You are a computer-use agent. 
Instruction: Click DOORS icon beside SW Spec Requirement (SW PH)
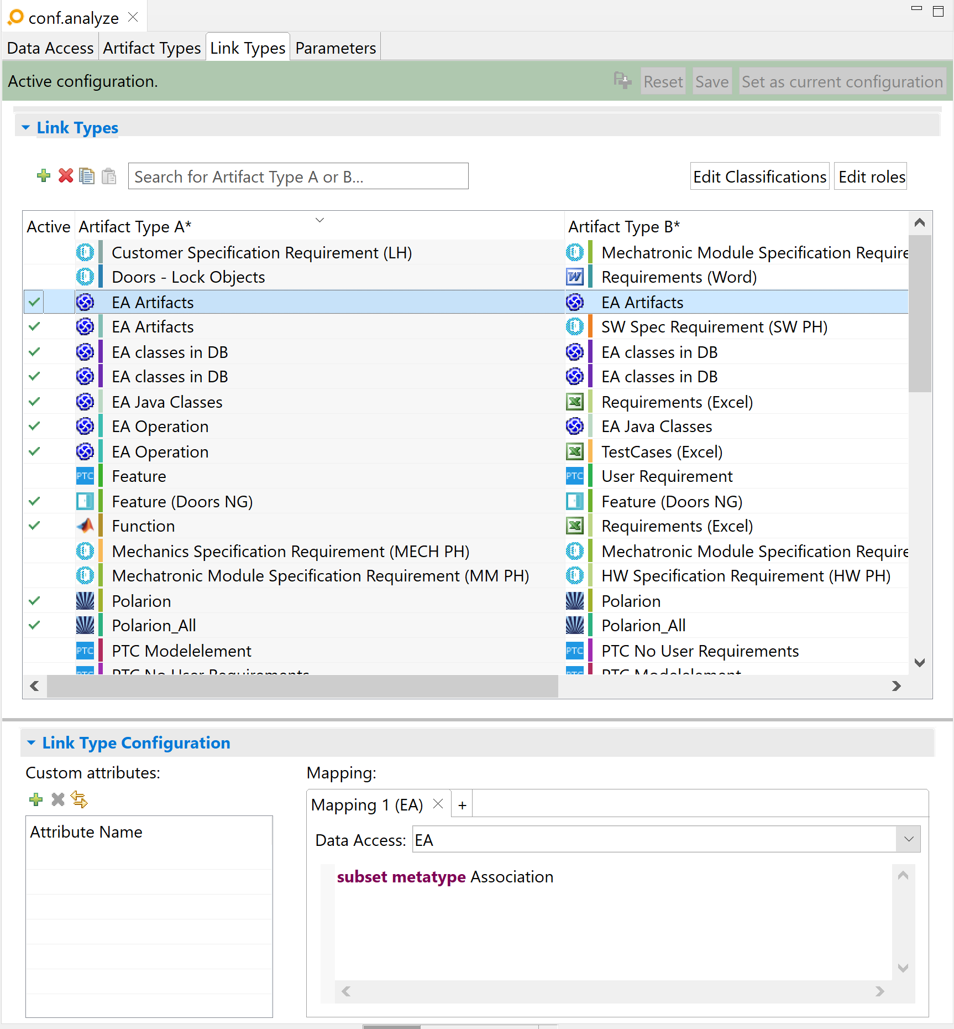pos(575,326)
